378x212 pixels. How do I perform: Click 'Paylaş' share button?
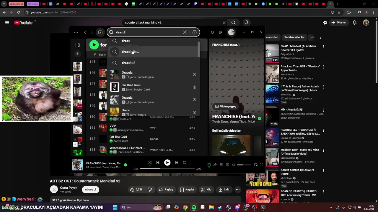click(x=166, y=190)
